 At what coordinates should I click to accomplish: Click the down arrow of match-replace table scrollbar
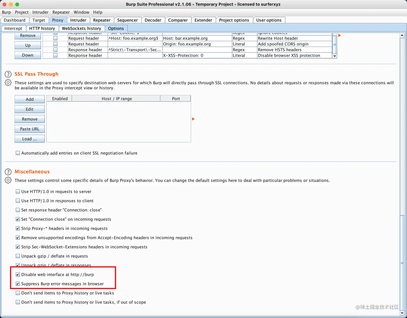pyautogui.click(x=335, y=56)
